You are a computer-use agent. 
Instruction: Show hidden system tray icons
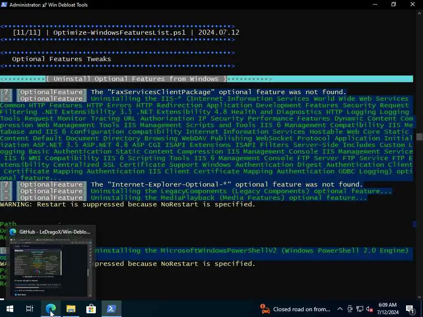[340, 309]
